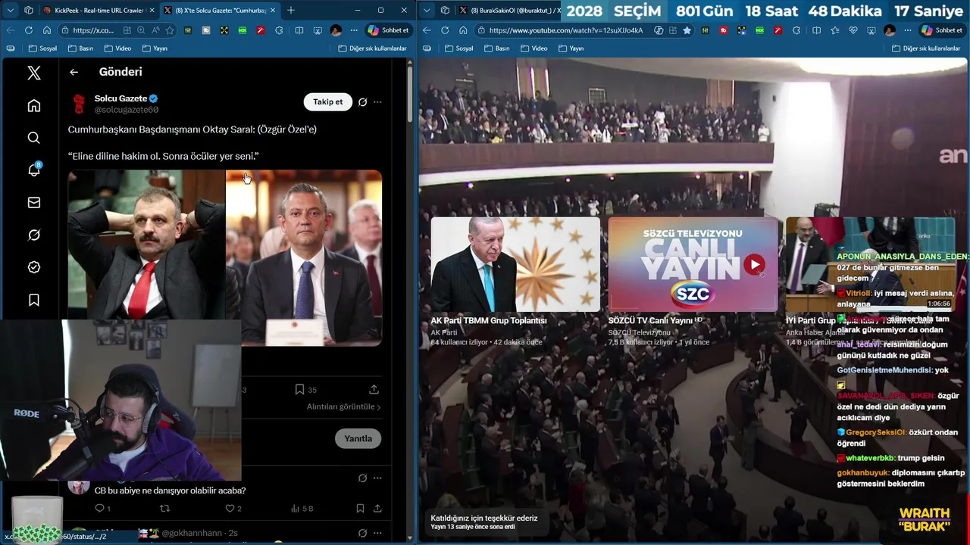Open Alıntıları görüntüle link
Image resolution: width=970 pixels, height=545 pixels.
(343, 406)
